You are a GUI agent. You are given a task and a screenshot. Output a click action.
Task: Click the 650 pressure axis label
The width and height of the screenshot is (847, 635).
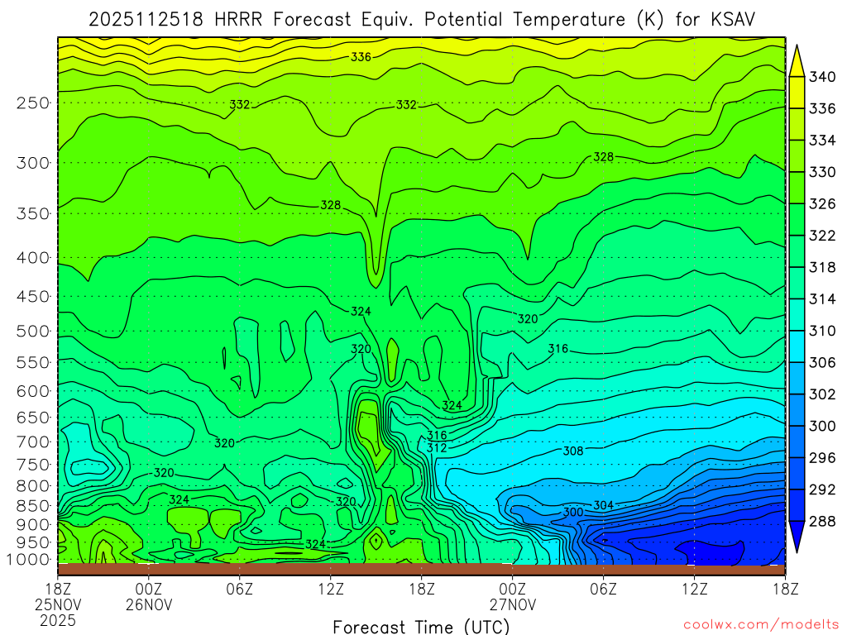click(x=33, y=418)
